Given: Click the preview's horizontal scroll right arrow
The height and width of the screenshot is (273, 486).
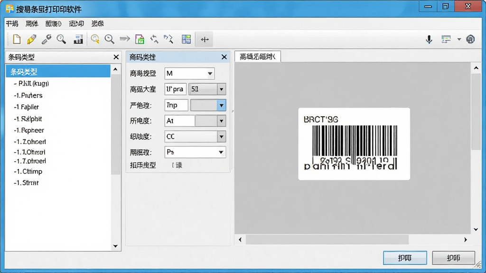Looking at the screenshot, I should click(x=466, y=239).
